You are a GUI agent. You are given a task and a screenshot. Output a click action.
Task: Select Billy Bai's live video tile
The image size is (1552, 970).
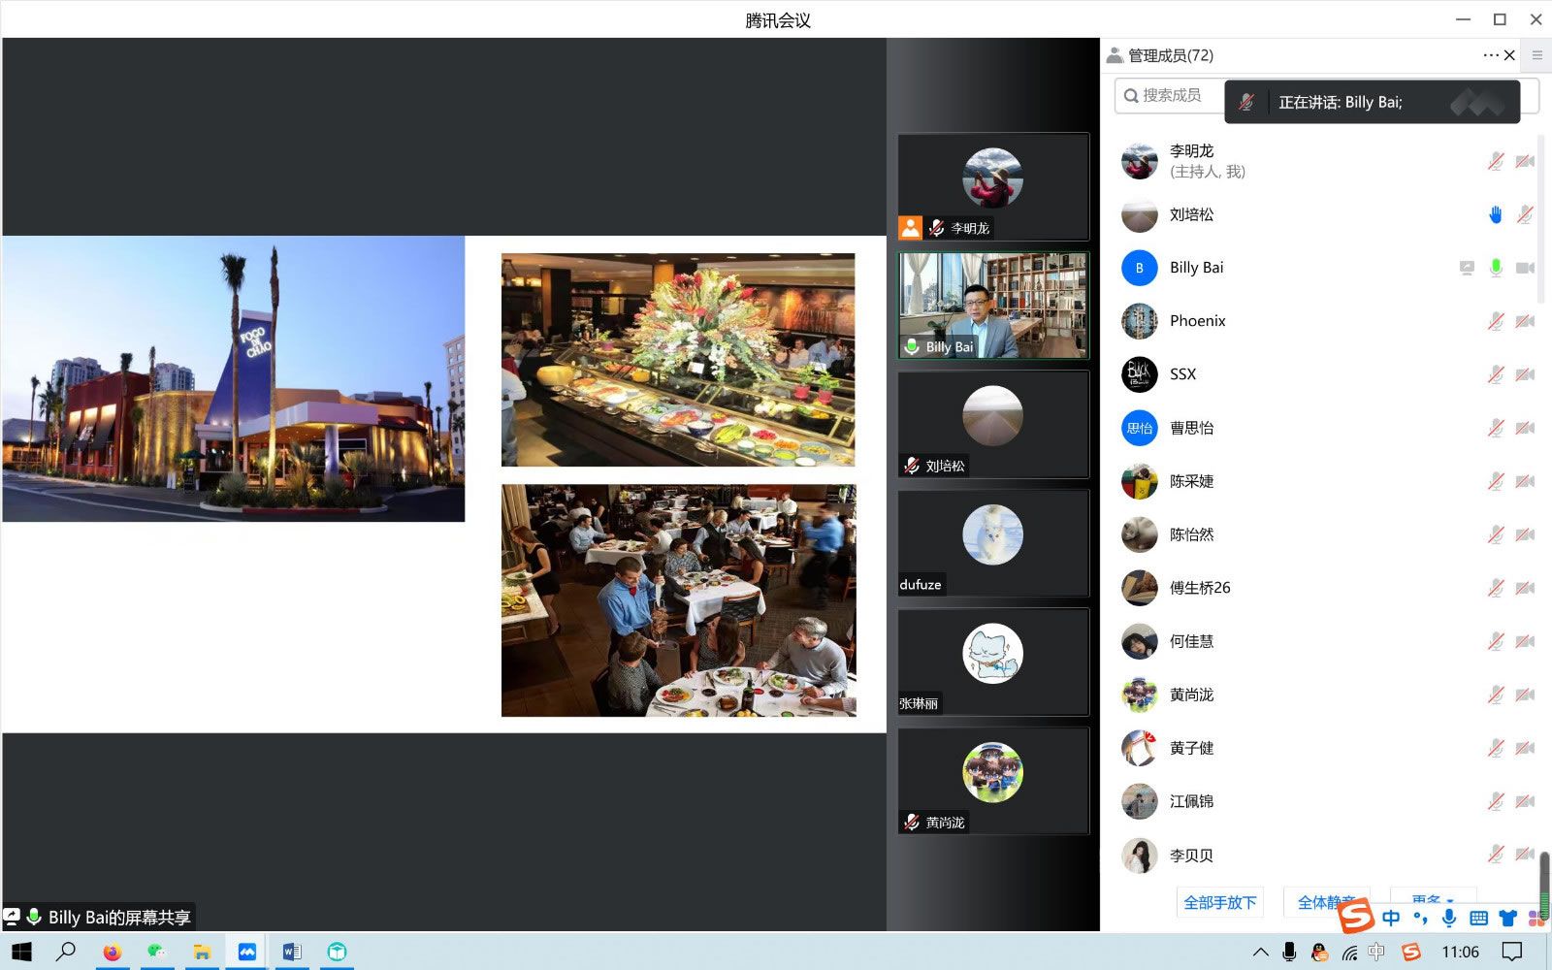coord(993,306)
